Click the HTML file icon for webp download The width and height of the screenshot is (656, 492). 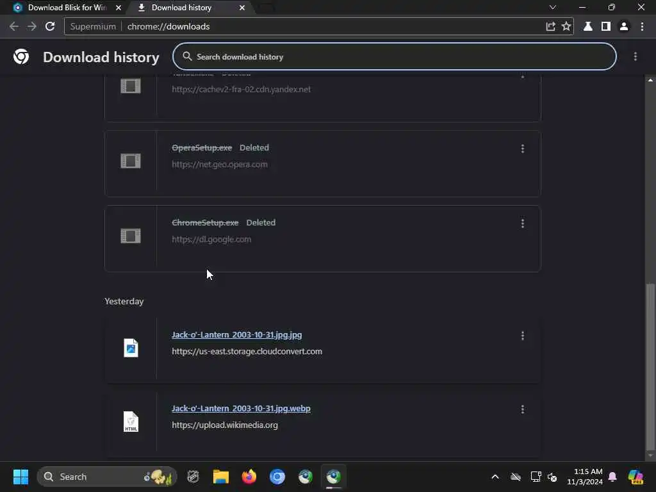(x=131, y=422)
